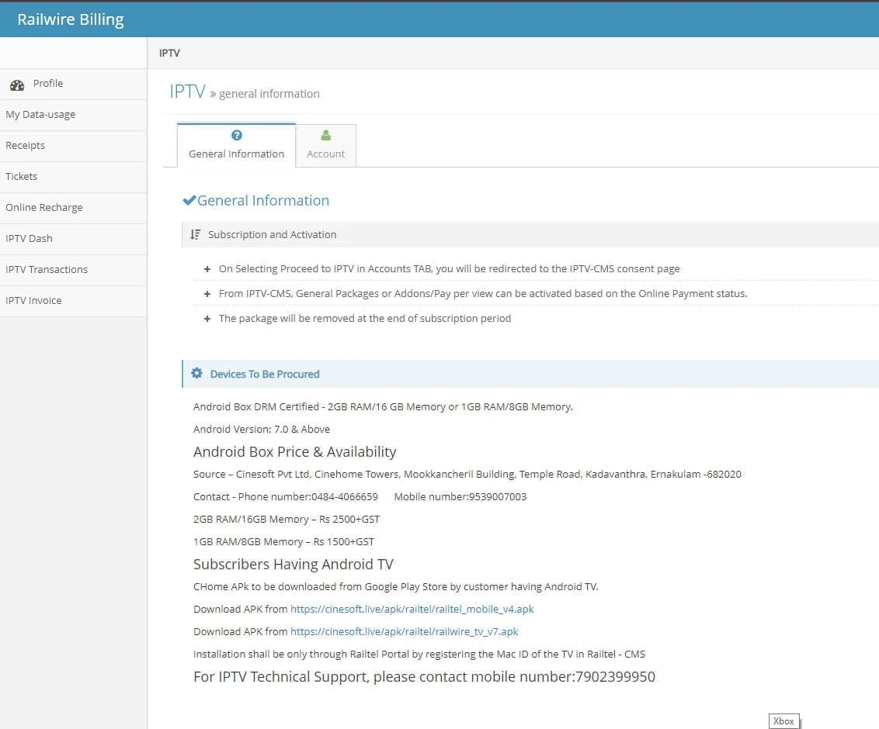The width and height of the screenshot is (879, 729).
Task: Click the 'CHome APk to be downloaded' line
Action: pos(396,587)
